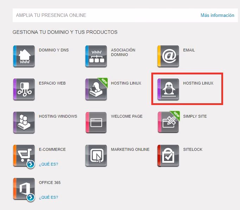Open the Marketing Online cursor icon

click(x=96, y=155)
